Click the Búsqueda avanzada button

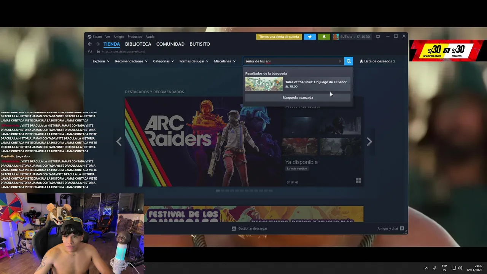tap(298, 97)
